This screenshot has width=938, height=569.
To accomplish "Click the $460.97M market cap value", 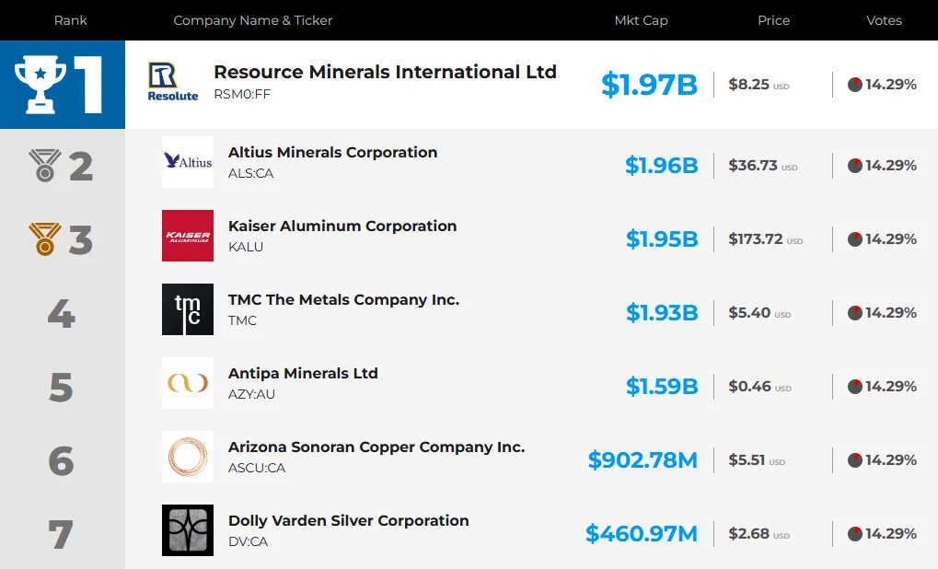I will [642, 534].
